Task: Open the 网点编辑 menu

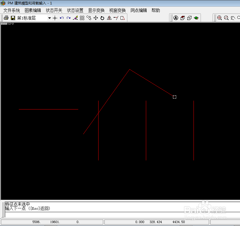Action: (x=139, y=10)
